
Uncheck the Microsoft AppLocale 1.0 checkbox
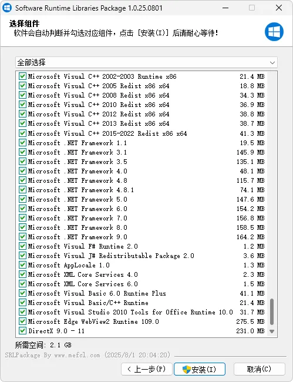(22, 265)
